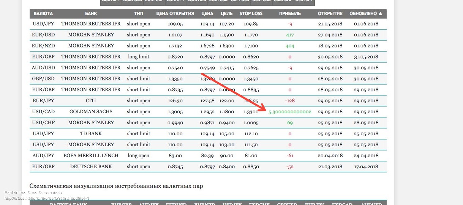Click the DEUTSCHE BANK cell
The image size is (463, 205).
pyautogui.click(x=91, y=167)
